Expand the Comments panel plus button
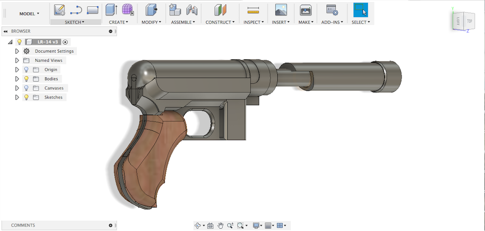 (111, 225)
